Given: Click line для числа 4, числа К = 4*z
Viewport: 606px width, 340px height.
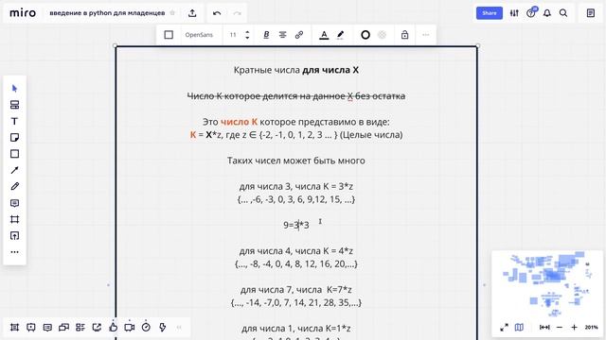Looking at the screenshot, I should (296, 251).
